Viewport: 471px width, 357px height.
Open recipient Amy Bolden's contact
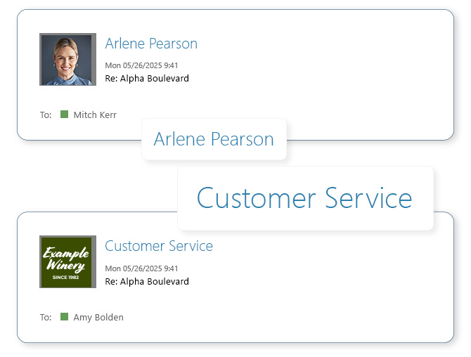[x=98, y=318]
